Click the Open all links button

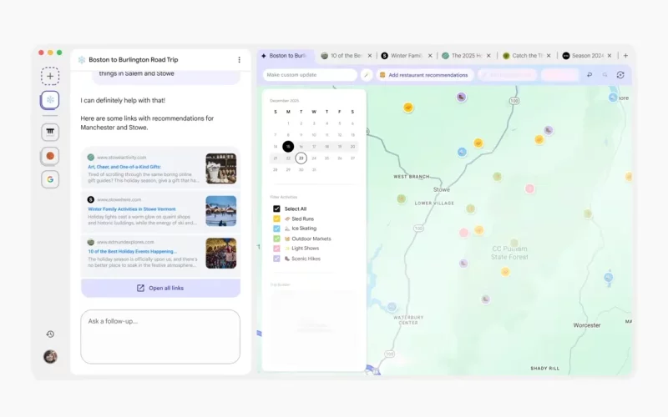pyautogui.click(x=160, y=288)
